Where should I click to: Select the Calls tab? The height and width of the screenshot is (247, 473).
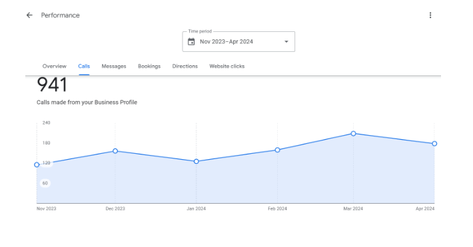click(84, 66)
